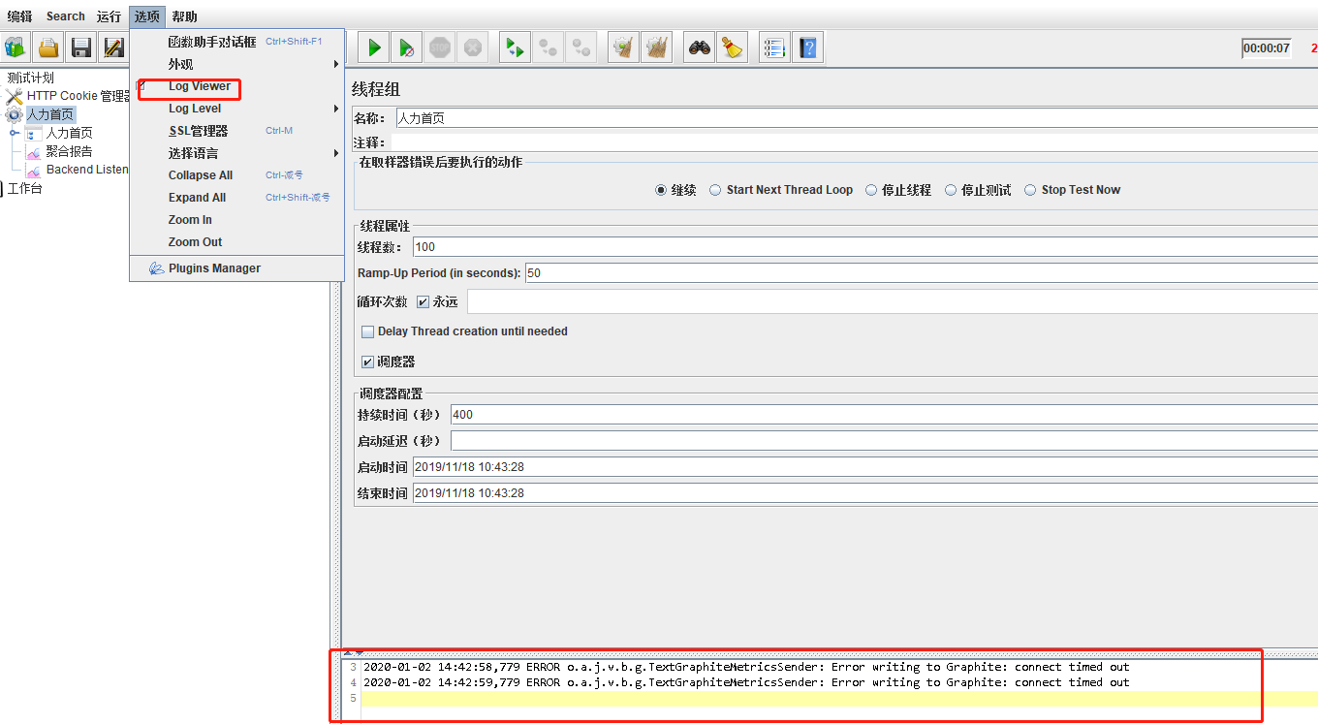The height and width of the screenshot is (724, 1318).
Task: Click Backend Listener graph icon
Action: point(34,171)
